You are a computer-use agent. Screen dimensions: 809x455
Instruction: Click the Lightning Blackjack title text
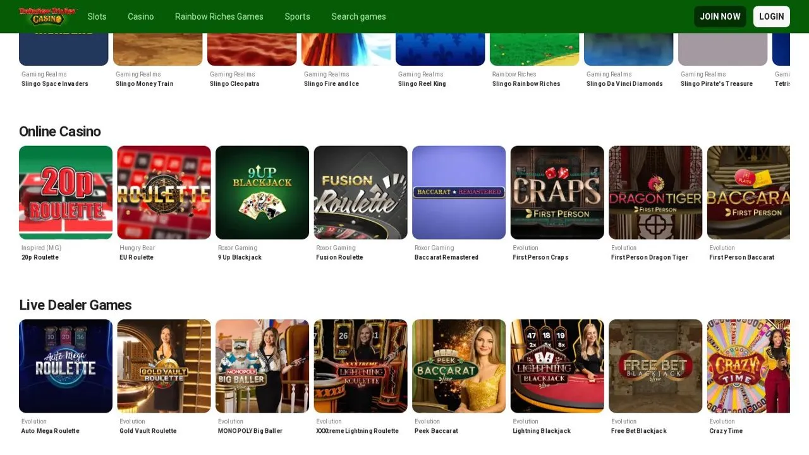pyautogui.click(x=542, y=431)
